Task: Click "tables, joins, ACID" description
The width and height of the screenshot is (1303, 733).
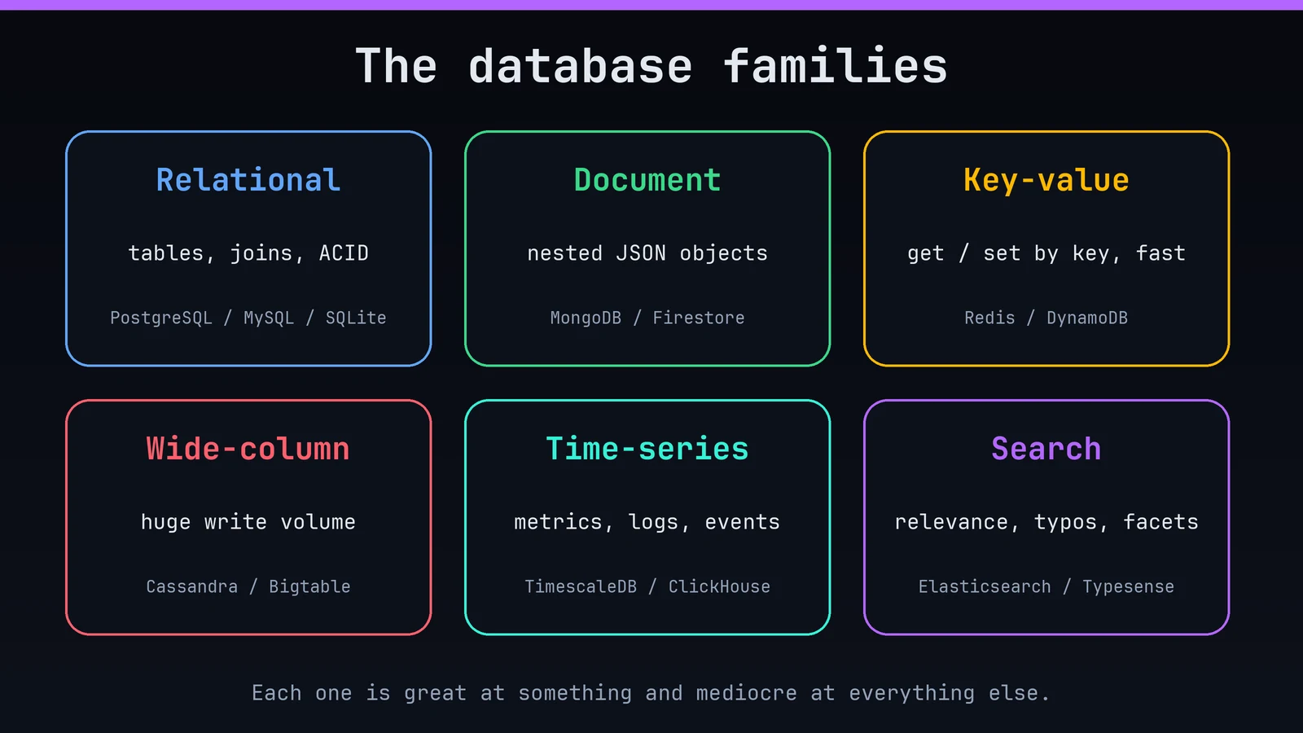Action: point(248,253)
